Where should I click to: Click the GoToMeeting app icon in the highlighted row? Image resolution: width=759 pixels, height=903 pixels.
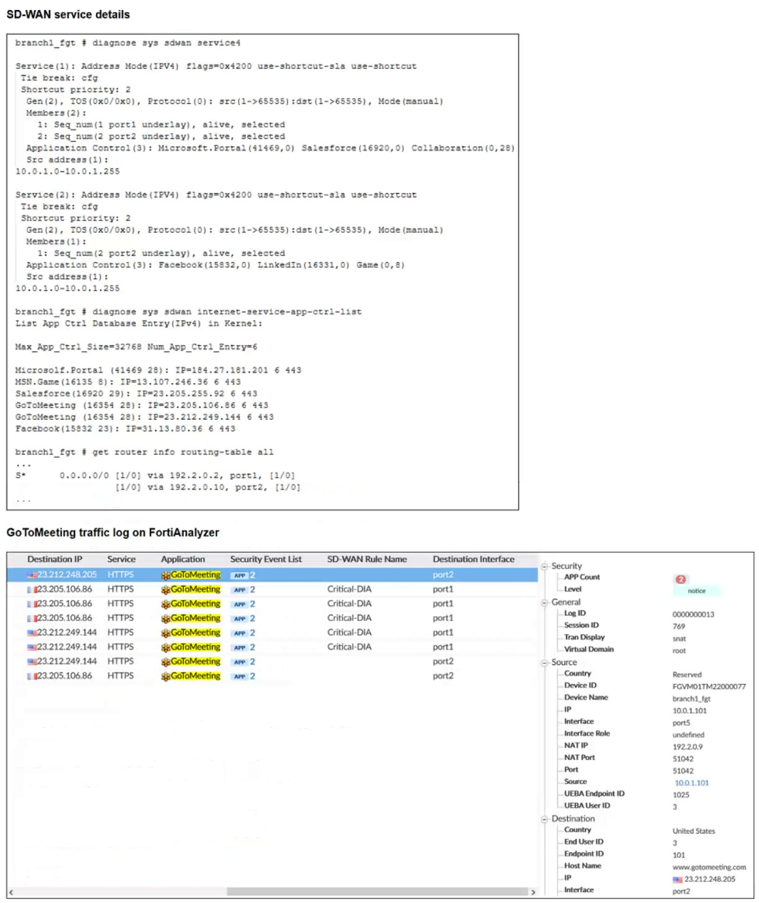pyautogui.click(x=165, y=575)
